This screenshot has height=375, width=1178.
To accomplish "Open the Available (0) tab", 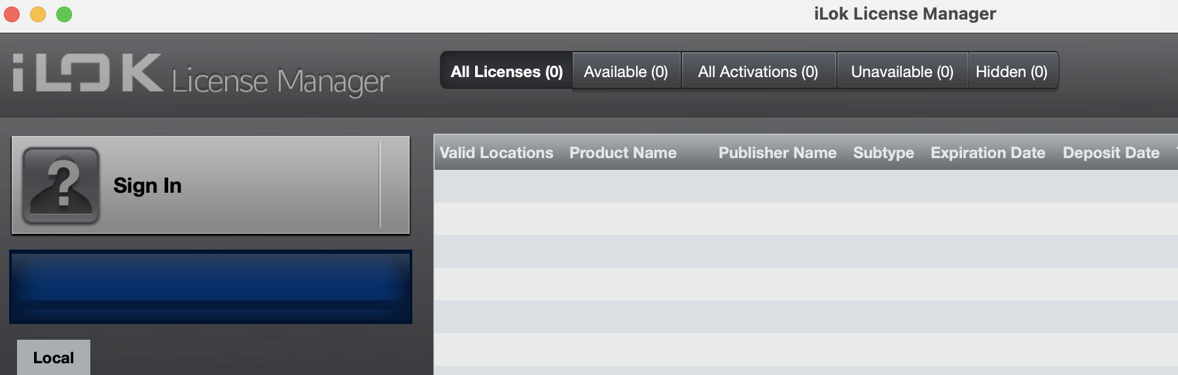I will 626,71.
